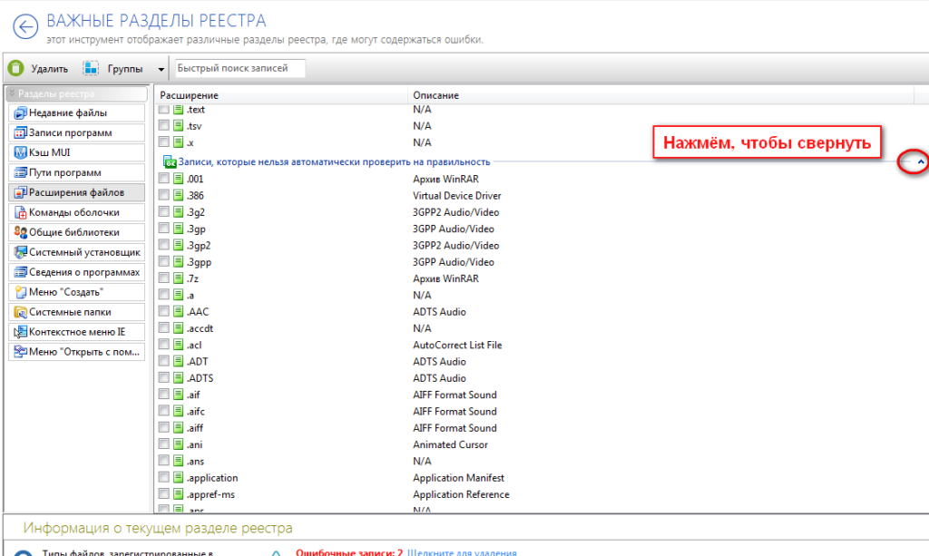Collapse the unverifiable records group chevron
The image size is (929, 556).
point(920,162)
